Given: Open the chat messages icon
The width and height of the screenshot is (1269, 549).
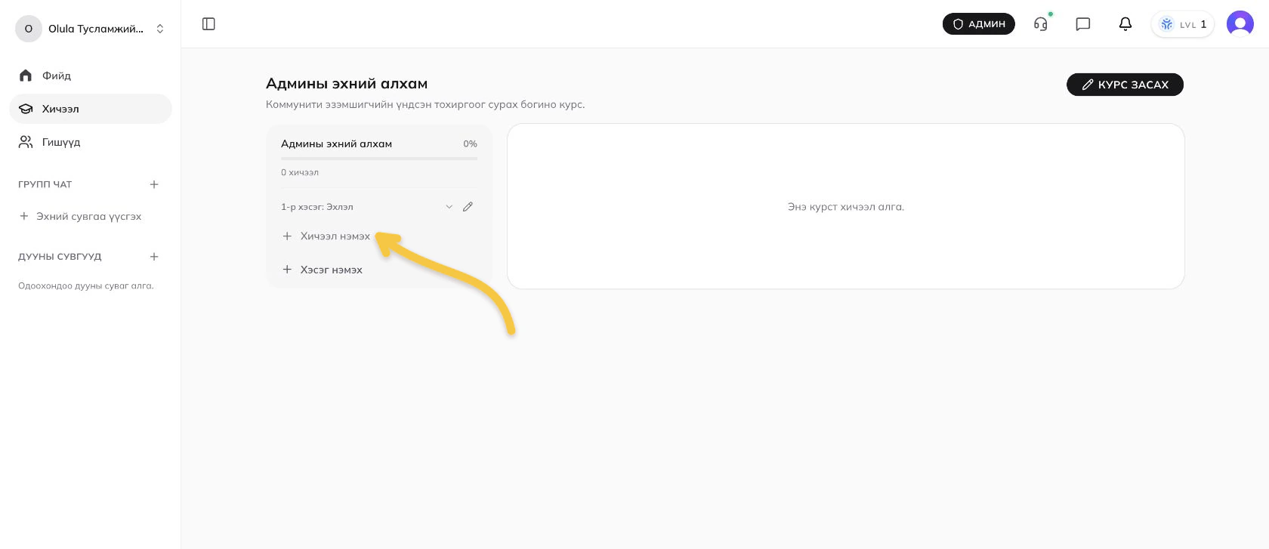Looking at the screenshot, I should pyautogui.click(x=1083, y=24).
